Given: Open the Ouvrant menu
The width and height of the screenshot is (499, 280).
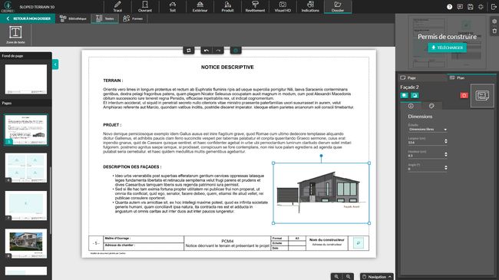Looking at the screenshot, I should pyautogui.click(x=145, y=7).
